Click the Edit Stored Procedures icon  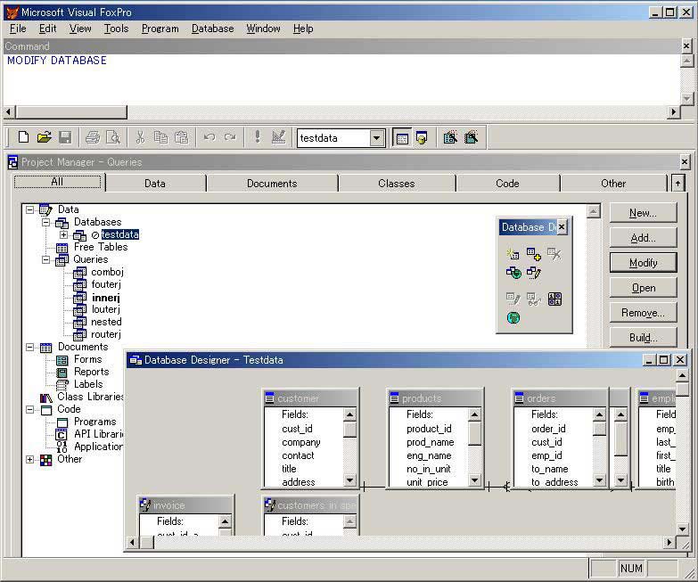(554, 299)
